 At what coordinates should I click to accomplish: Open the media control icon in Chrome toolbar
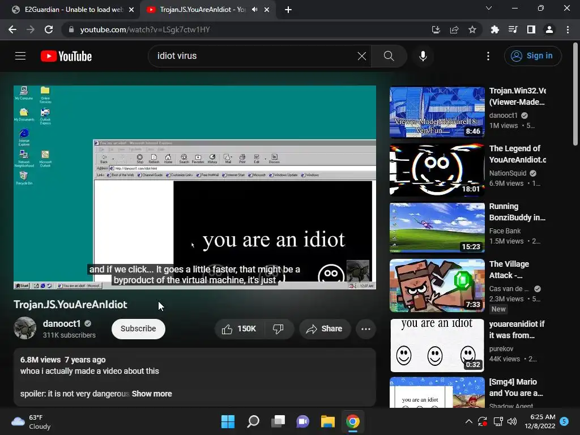point(513,29)
